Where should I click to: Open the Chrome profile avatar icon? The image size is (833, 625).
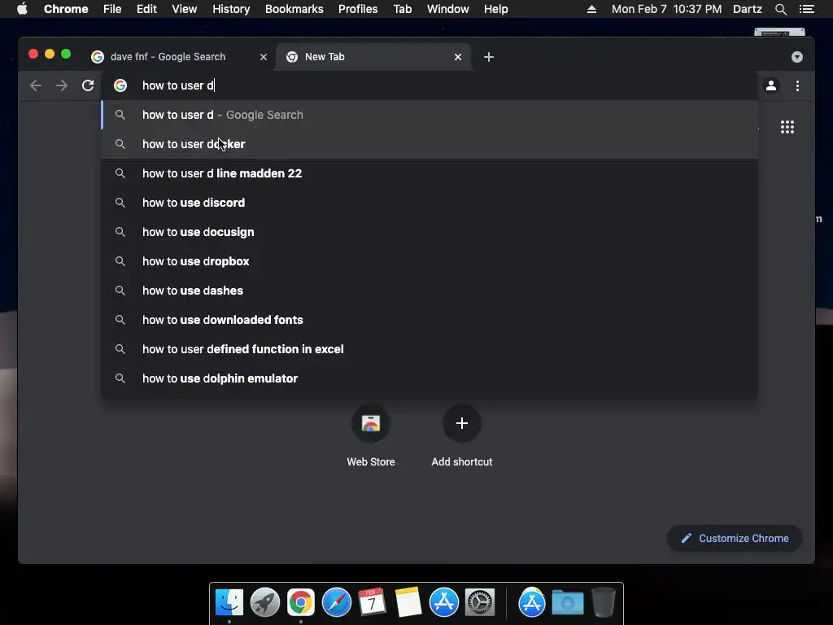771,85
